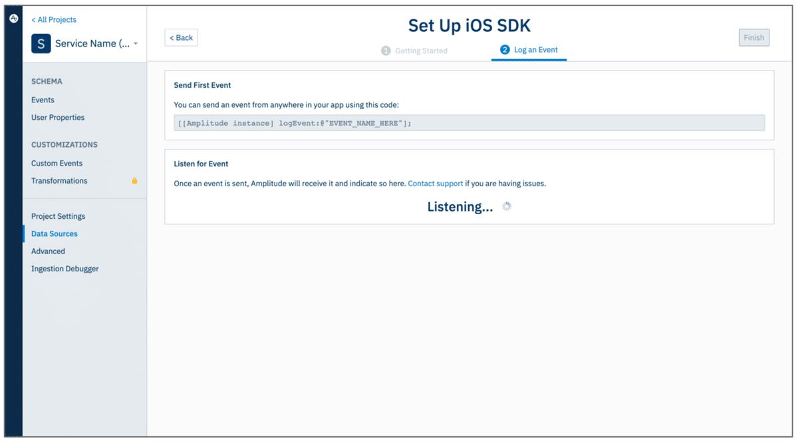Click the logEvent code snippet field

[x=469, y=123]
